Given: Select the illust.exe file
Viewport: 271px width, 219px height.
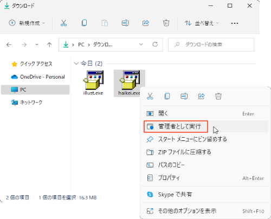Looking at the screenshot, I should [x=93, y=83].
